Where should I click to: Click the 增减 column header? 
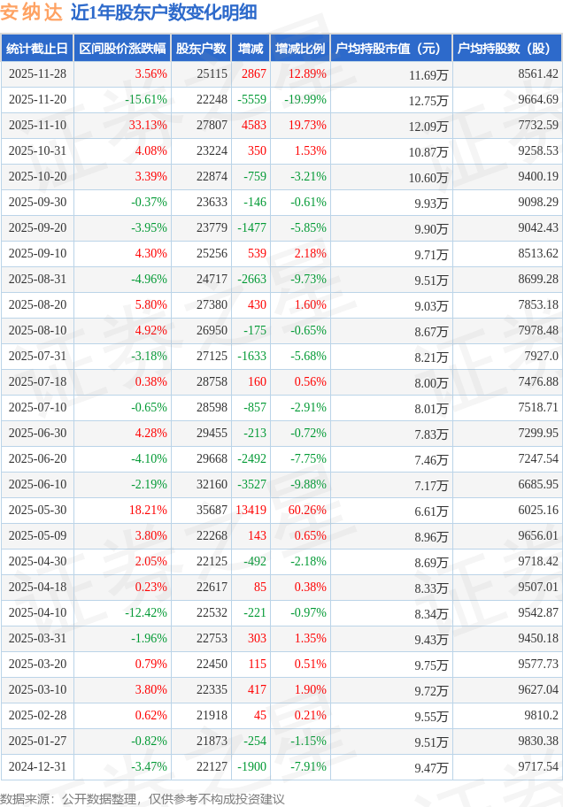click(251, 49)
